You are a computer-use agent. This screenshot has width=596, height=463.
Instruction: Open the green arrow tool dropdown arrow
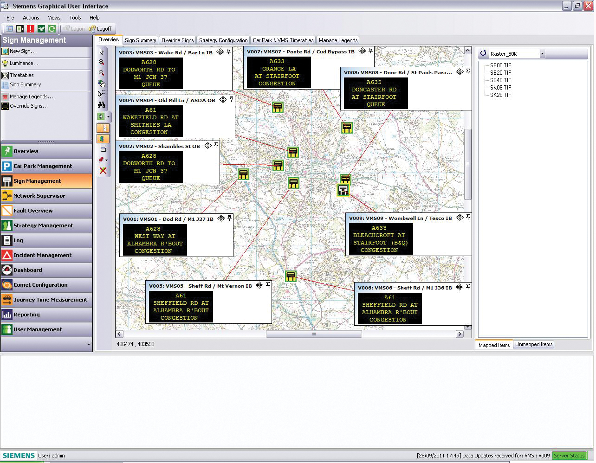[x=108, y=117]
